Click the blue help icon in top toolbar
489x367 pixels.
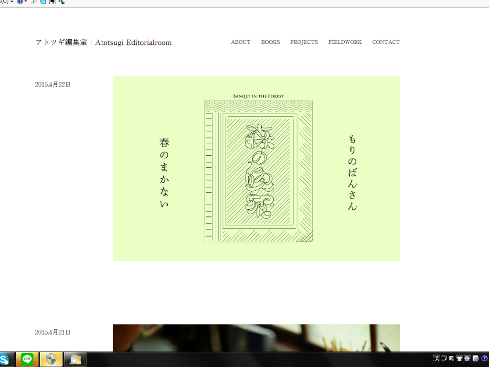pyautogui.click(x=20, y=2)
